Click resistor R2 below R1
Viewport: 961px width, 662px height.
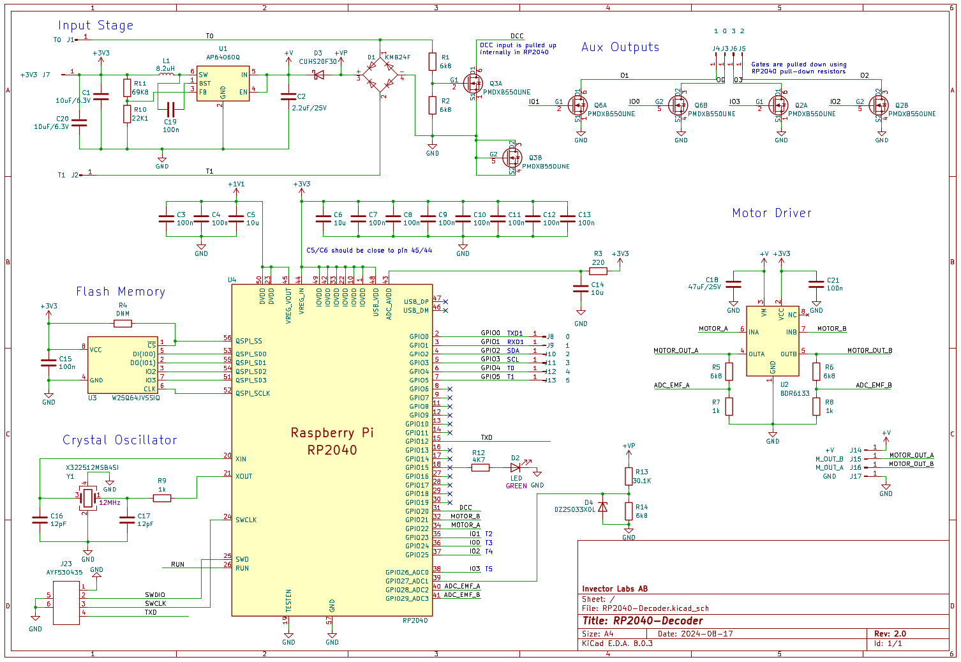point(433,105)
